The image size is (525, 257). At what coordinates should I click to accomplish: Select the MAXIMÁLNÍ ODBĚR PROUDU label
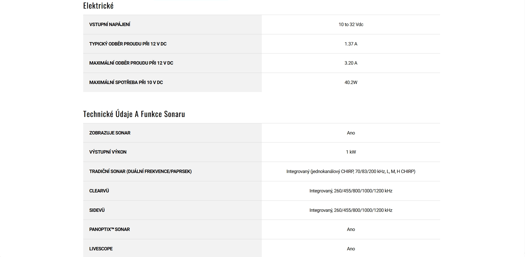pyautogui.click(x=131, y=63)
